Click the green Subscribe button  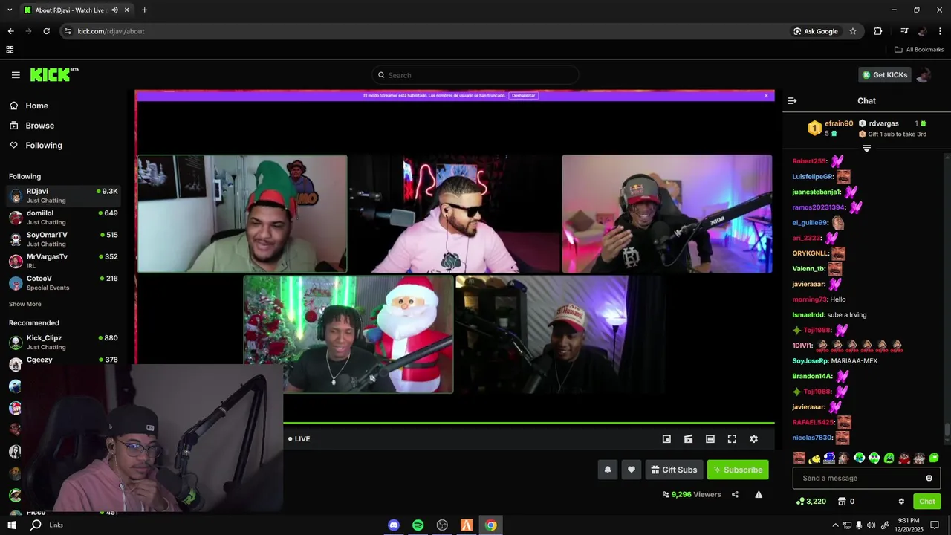(x=738, y=470)
